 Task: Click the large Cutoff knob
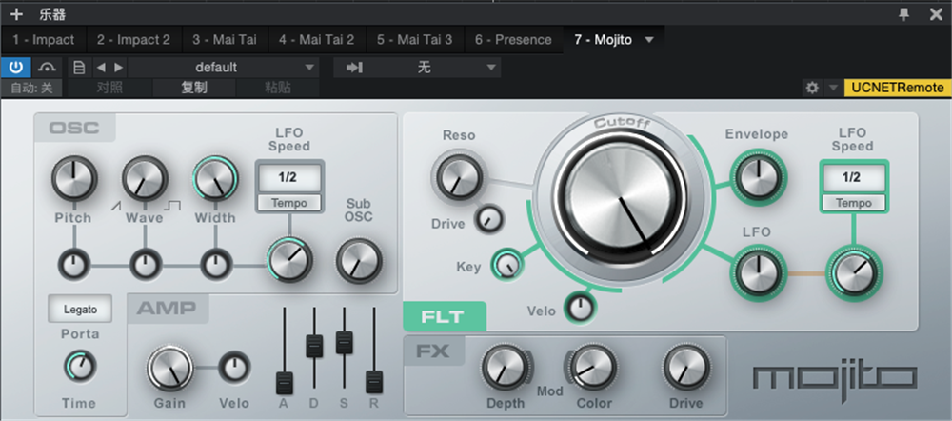620,198
